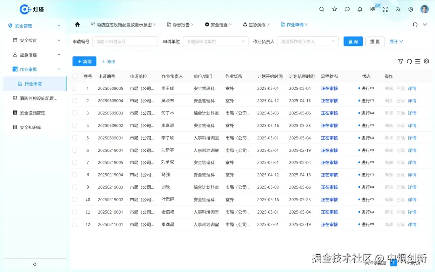Open column settings via table gear icon
This screenshot has height=272, width=435.
tap(426, 61)
